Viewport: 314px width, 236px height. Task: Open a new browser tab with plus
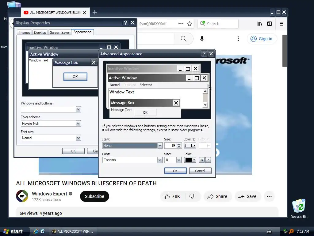[95, 12]
